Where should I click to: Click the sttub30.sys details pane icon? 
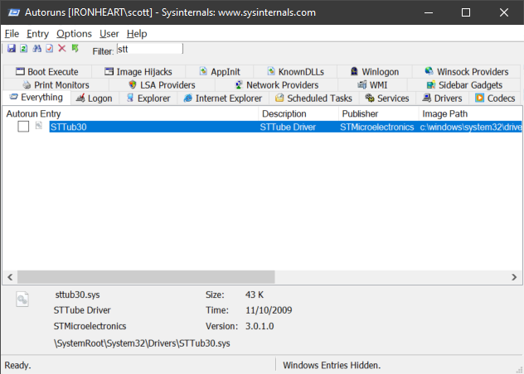[x=23, y=300]
